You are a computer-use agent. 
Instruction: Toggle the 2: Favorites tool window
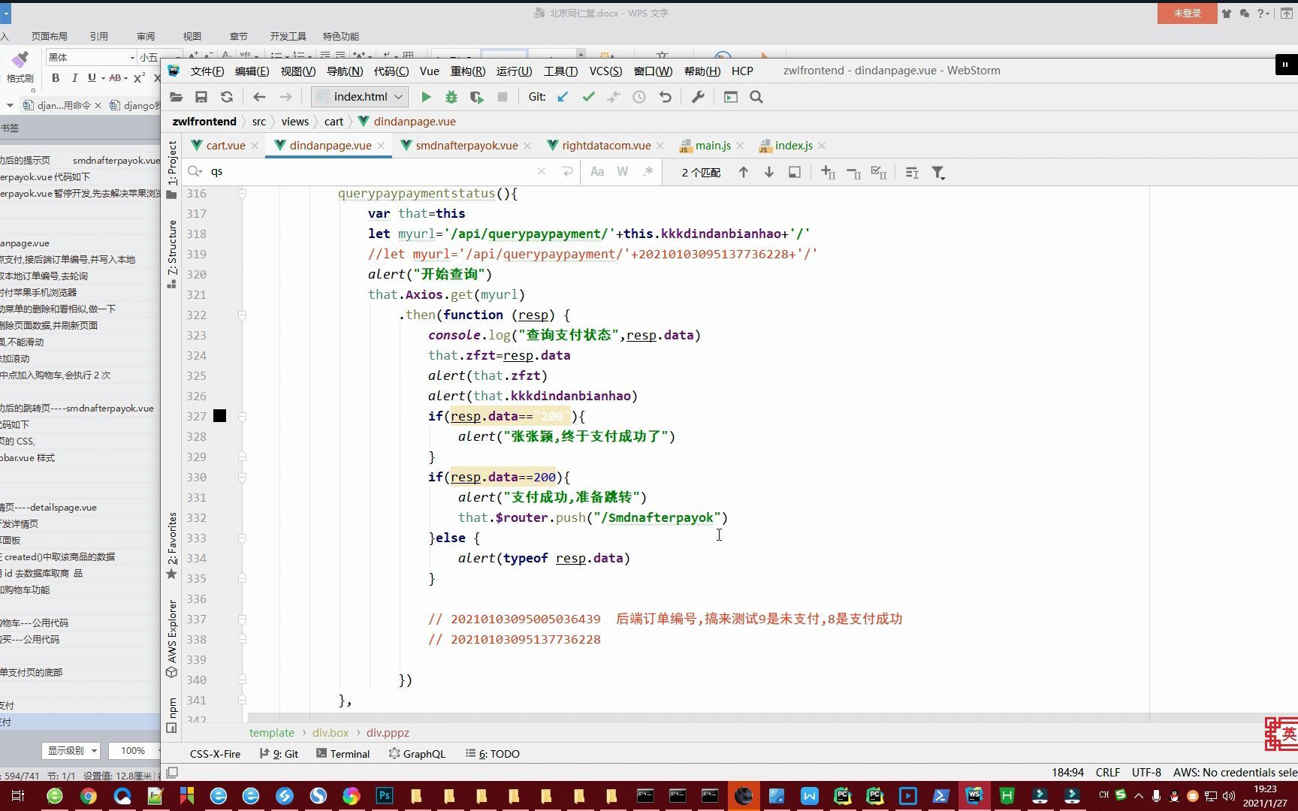tap(172, 546)
